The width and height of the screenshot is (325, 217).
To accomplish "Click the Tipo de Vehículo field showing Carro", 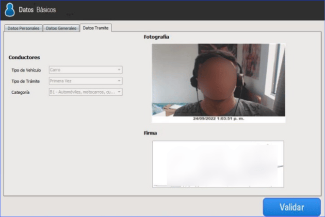I will (81, 70).
